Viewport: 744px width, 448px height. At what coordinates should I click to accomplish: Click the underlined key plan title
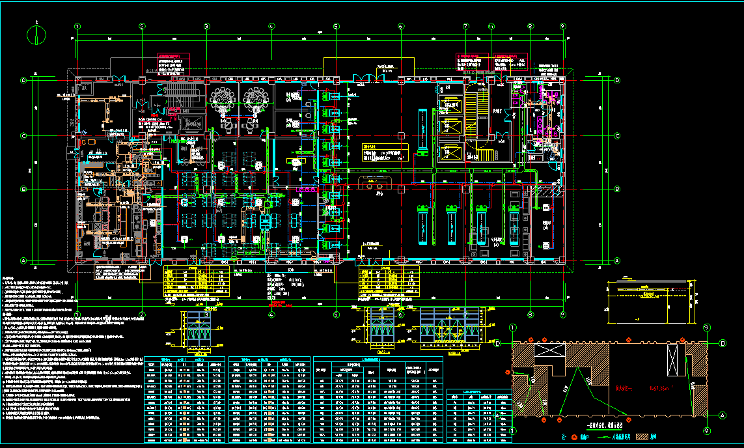605,425
